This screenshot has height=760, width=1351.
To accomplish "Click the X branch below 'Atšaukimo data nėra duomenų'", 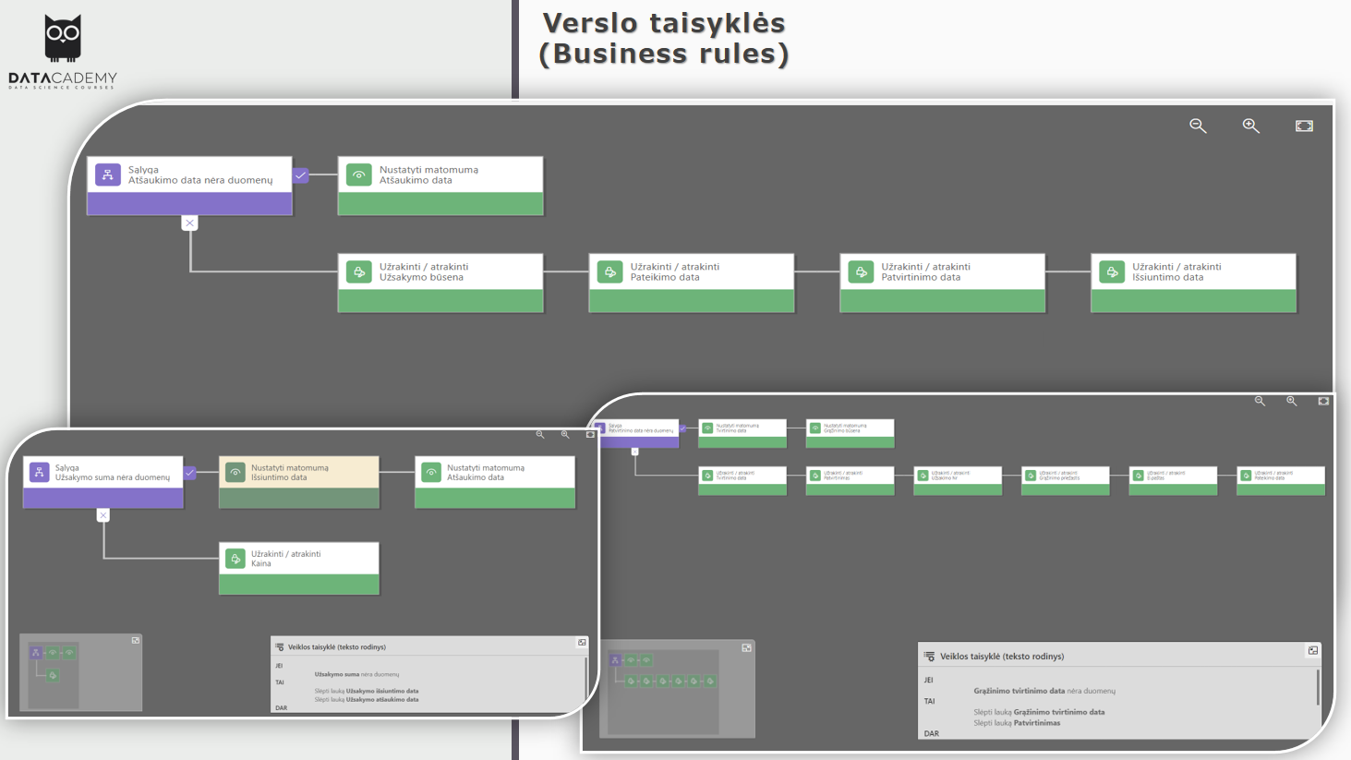I will [189, 223].
